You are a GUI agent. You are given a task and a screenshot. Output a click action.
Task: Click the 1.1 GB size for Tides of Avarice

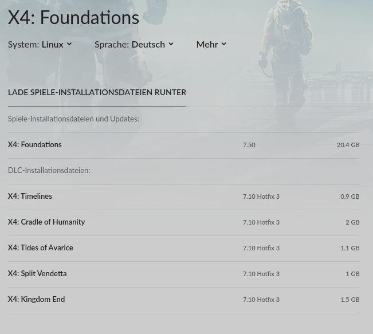tap(350, 248)
